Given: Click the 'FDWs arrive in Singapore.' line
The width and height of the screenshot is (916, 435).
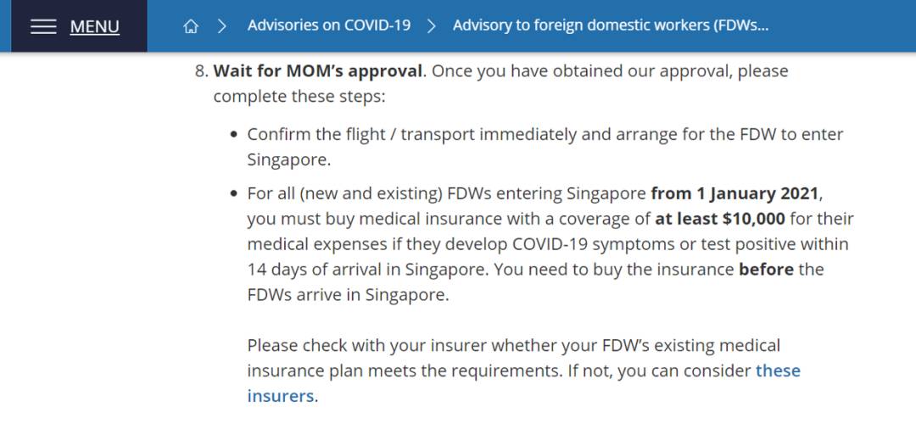Looking at the screenshot, I should (348, 295).
